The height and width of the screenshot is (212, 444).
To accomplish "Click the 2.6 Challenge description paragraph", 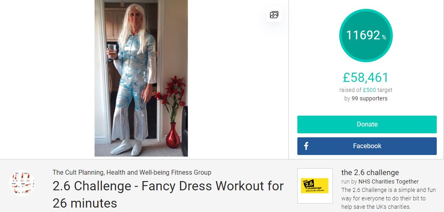I will pyautogui.click(x=388, y=198).
